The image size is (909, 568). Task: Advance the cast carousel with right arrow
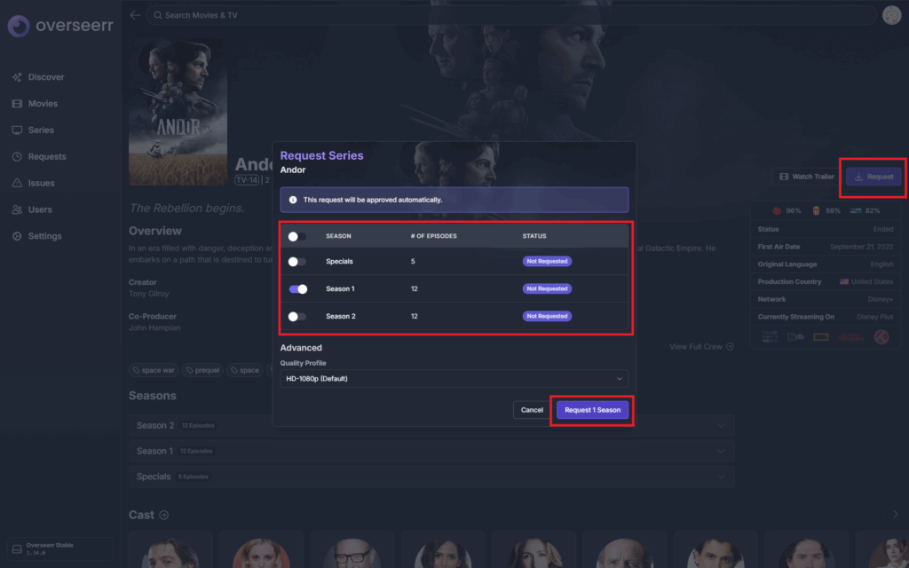click(895, 515)
